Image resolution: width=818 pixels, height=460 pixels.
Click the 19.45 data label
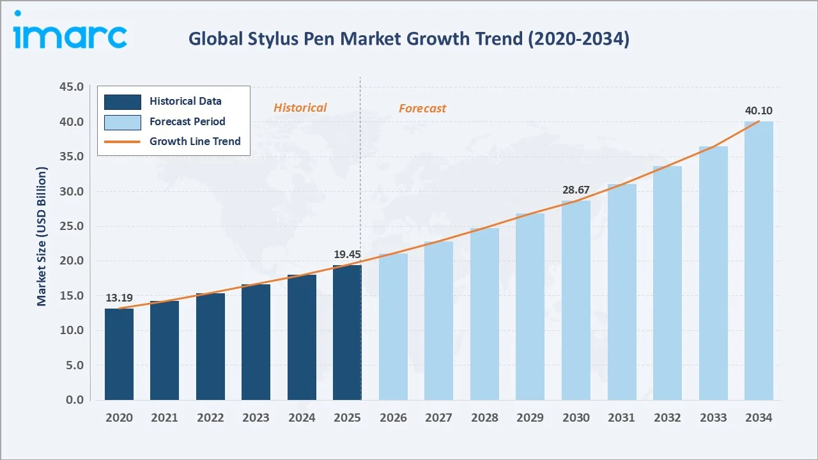tap(348, 254)
